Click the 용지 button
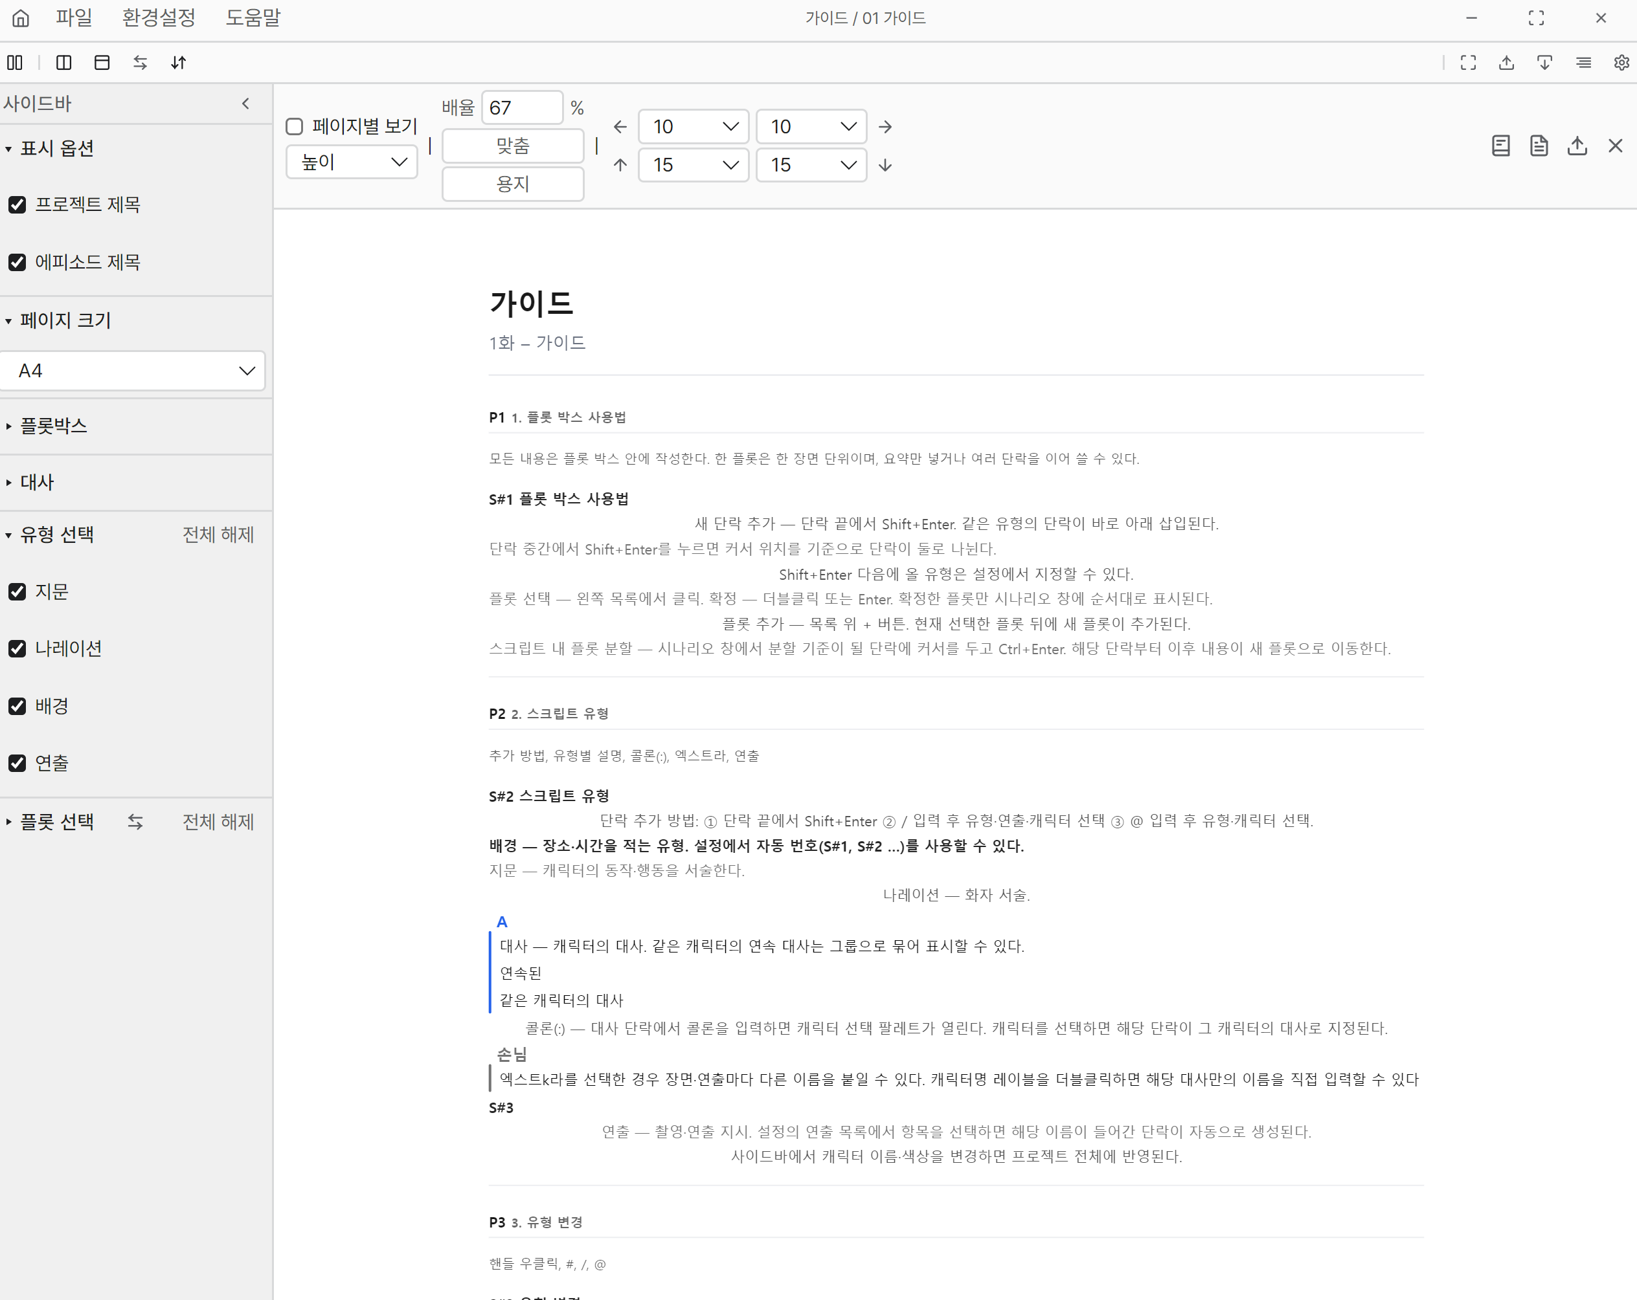Image resolution: width=1637 pixels, height=1300 pixels. 512,184
